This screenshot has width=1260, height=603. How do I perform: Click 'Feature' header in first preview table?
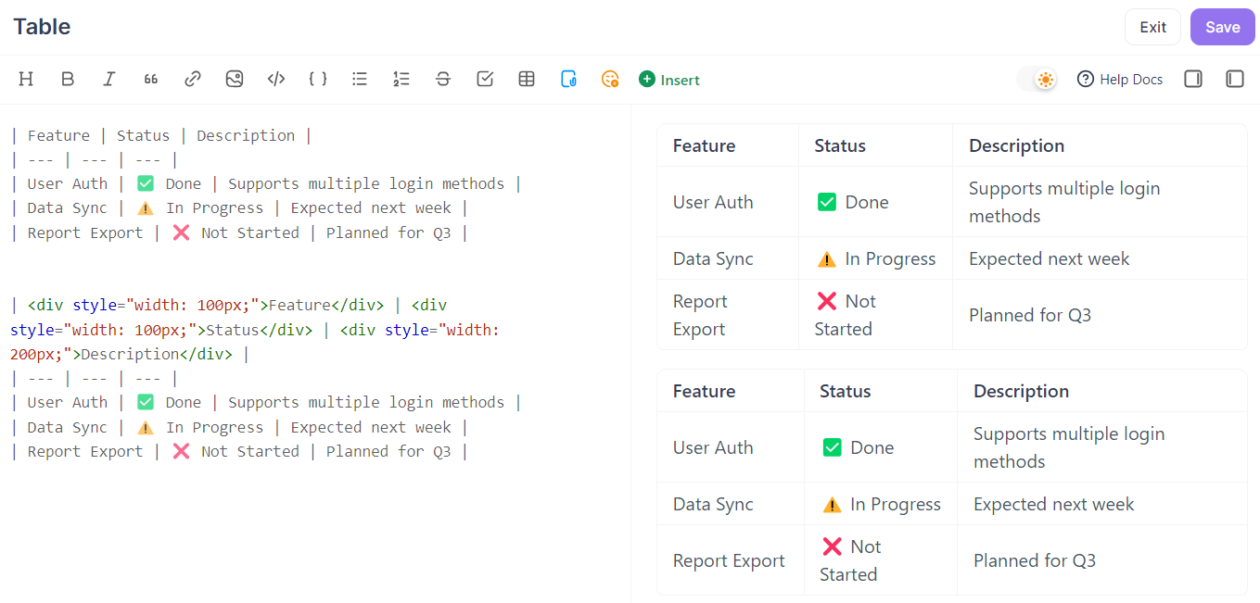pyautogui.click(x=704, y=145)
